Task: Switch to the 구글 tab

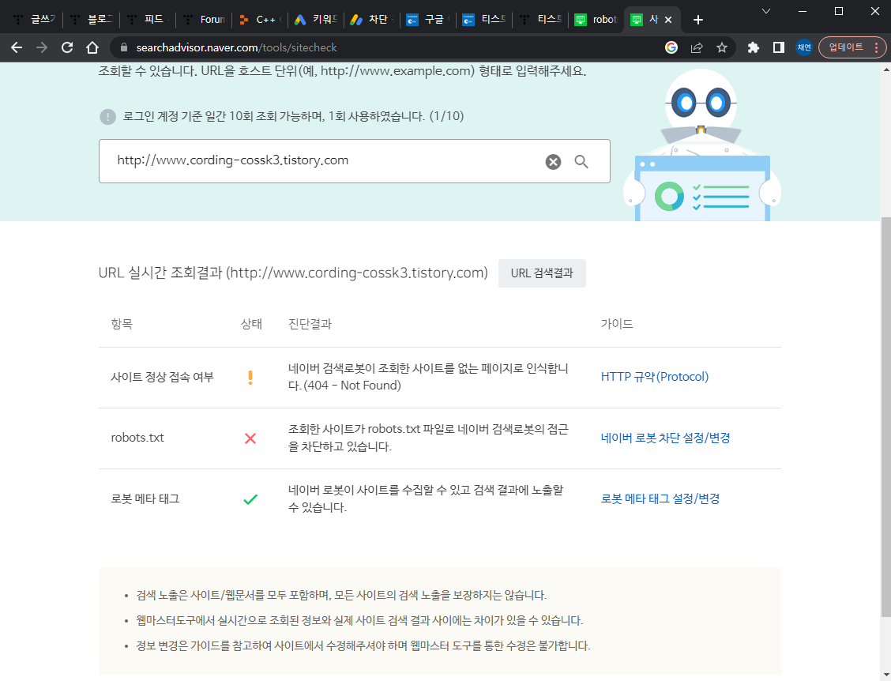Action: coord(428,20)
